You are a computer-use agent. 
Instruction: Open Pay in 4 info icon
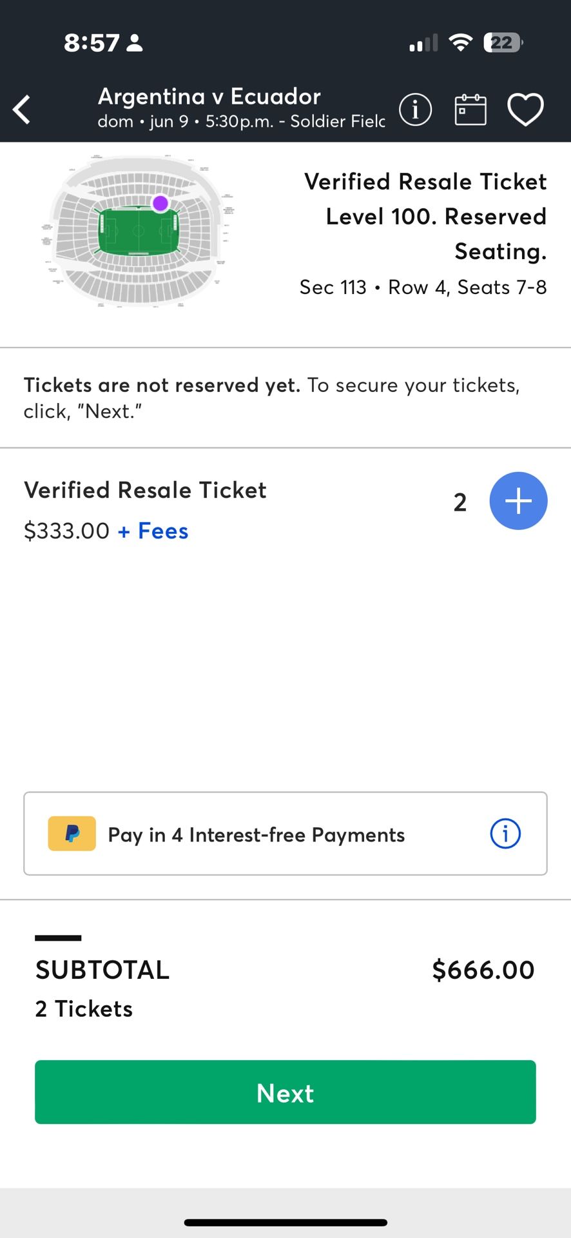pyautogui.click(x=505, y=834)
